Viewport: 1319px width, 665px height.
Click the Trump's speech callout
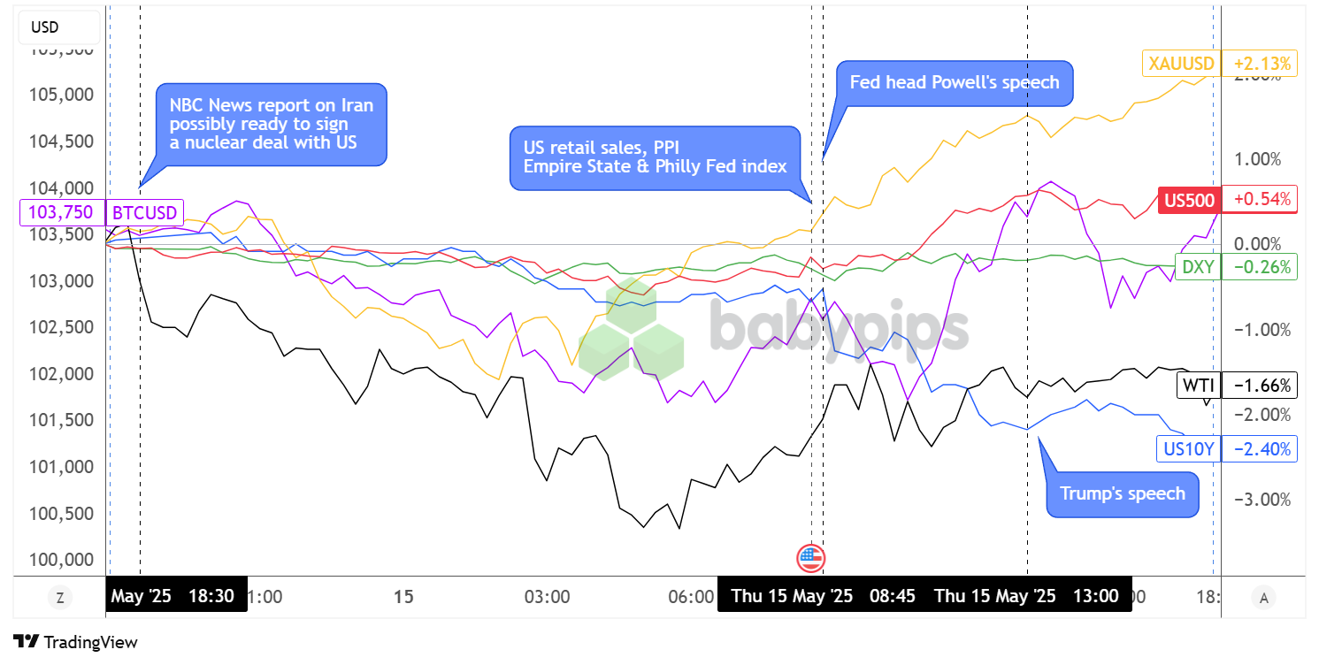tap(1122, 493)
